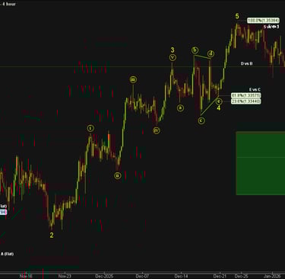Select the '5 vs W 3' annotation
The height and width of the screenshot is (279, 285).
(271, 27)
